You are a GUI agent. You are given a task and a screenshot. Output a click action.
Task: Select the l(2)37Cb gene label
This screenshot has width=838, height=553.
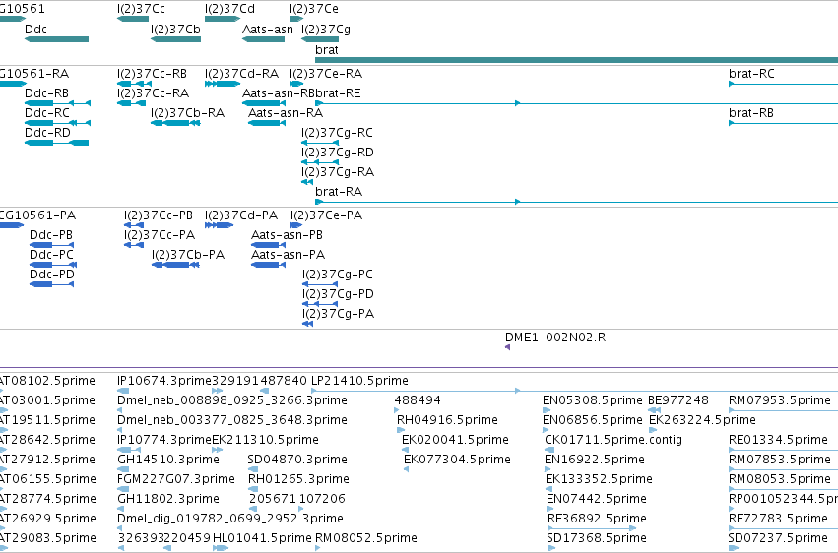tap(175, 30)
